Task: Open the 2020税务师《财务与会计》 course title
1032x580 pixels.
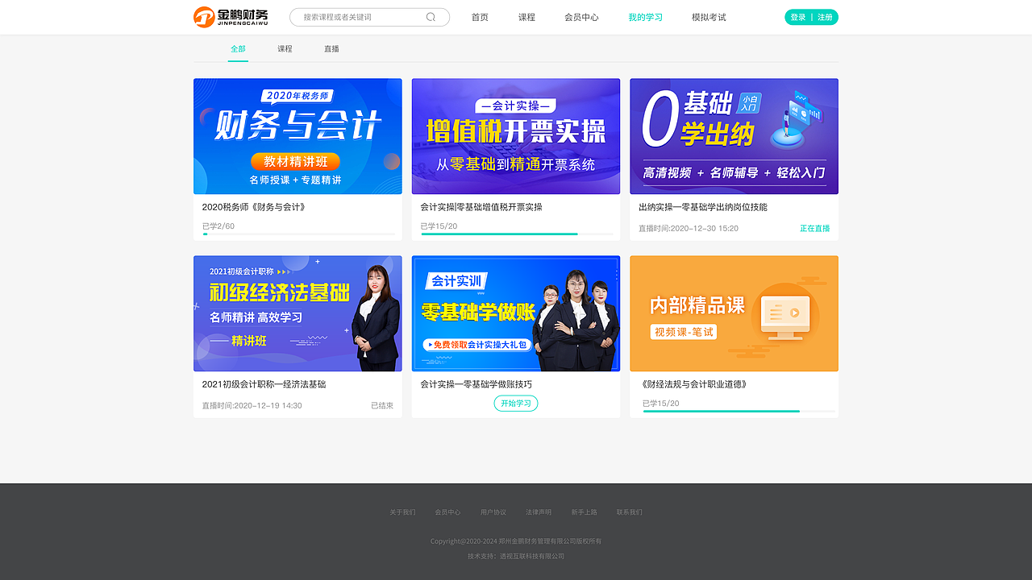Action: 254,206
